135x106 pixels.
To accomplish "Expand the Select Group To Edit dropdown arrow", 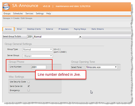I will [x=80, y=37].
